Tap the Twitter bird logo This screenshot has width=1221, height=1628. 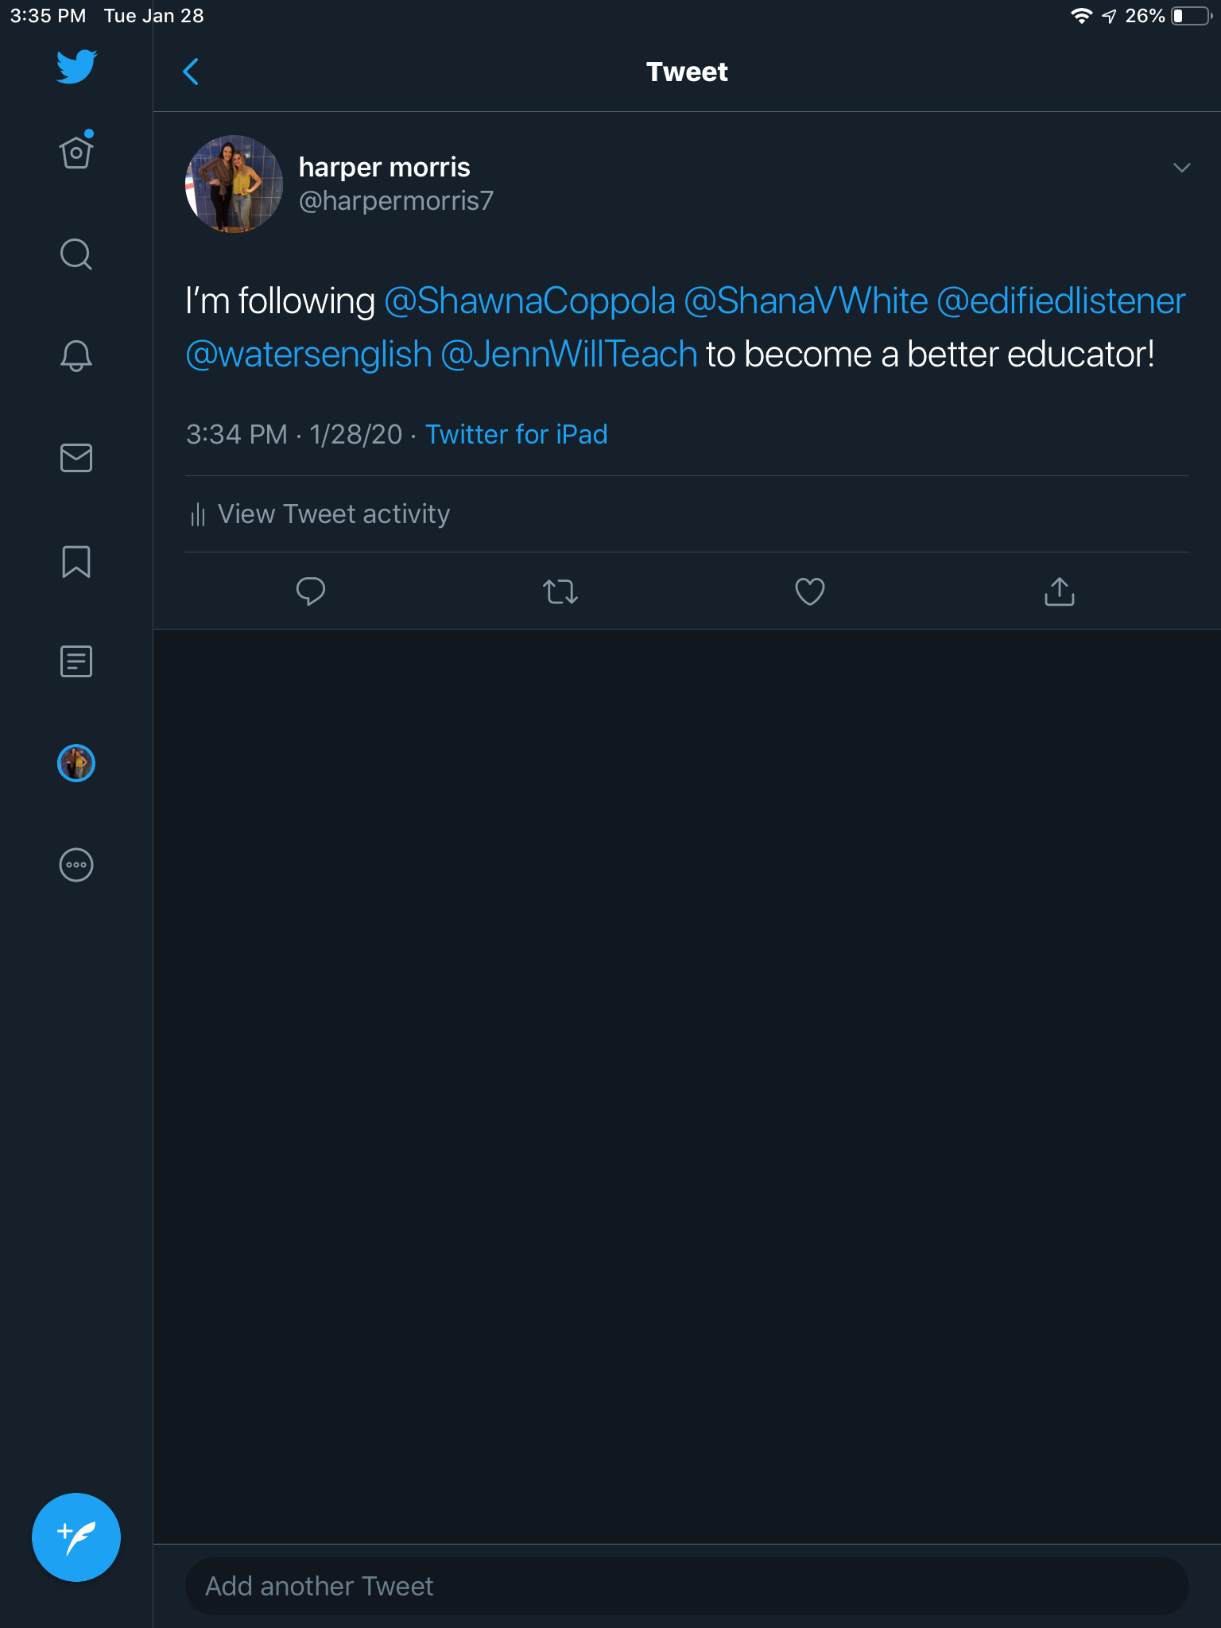(76, 67)
